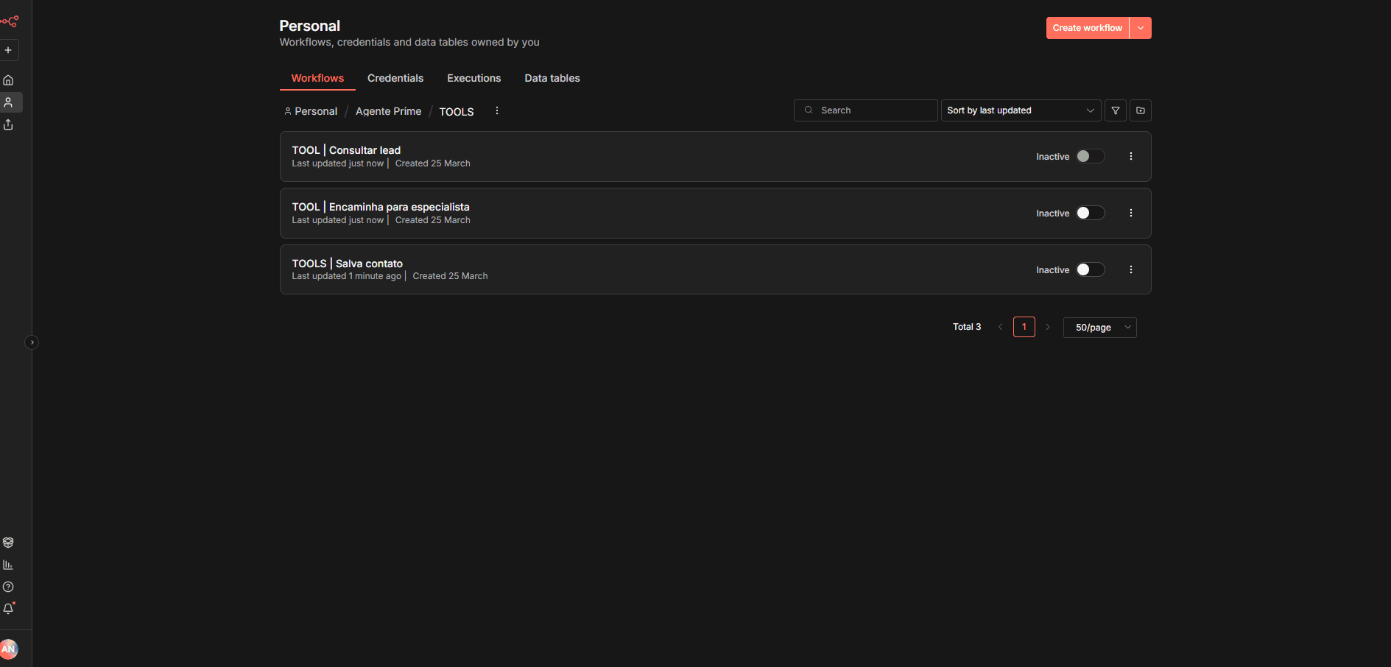Switch to the Data tables tab
Screen dimensions: 1391x667
pyautogui.click(x=552, y=78)
